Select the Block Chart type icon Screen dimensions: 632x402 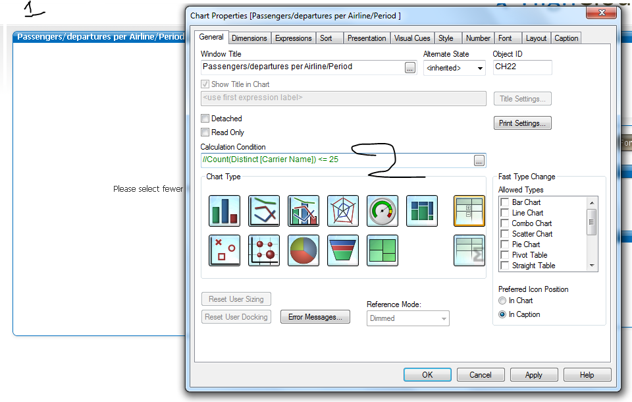[x=382, y=250]
